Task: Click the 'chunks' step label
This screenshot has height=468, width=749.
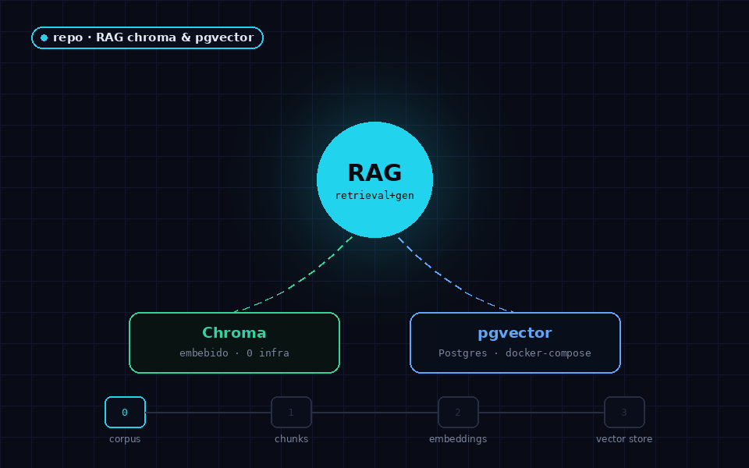Action: [291, 439]
